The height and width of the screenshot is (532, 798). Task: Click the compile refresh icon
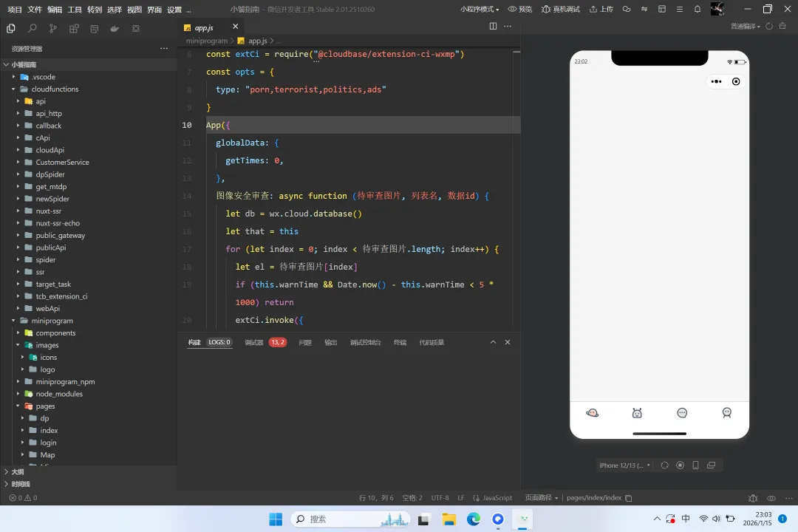769,27
